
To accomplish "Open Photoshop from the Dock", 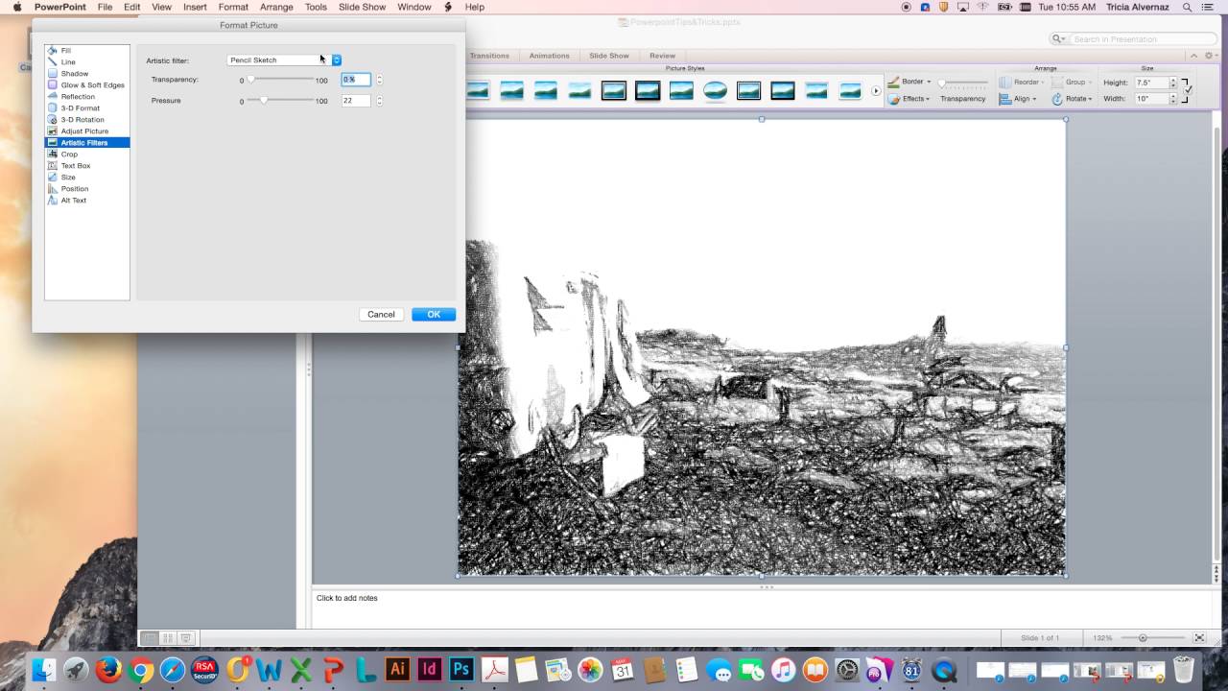I will (462, 669).
